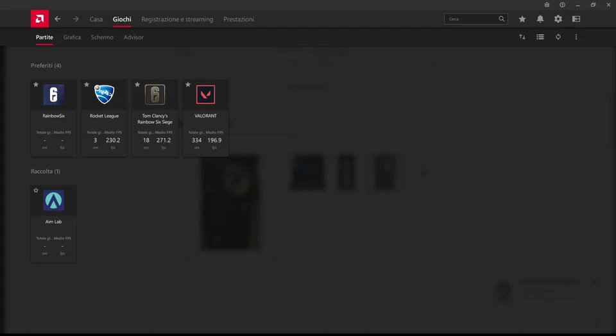Open the RainbowSix game icon

point(53,94)
